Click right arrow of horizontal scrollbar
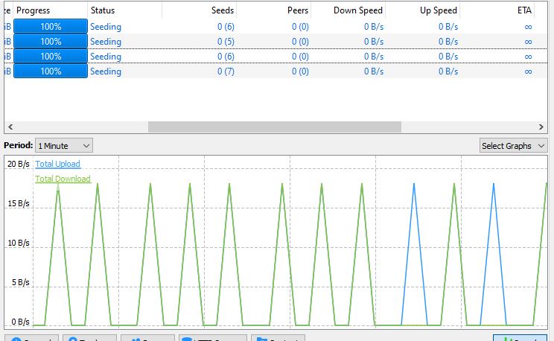The image size is (554, 341). pos(541,127)
